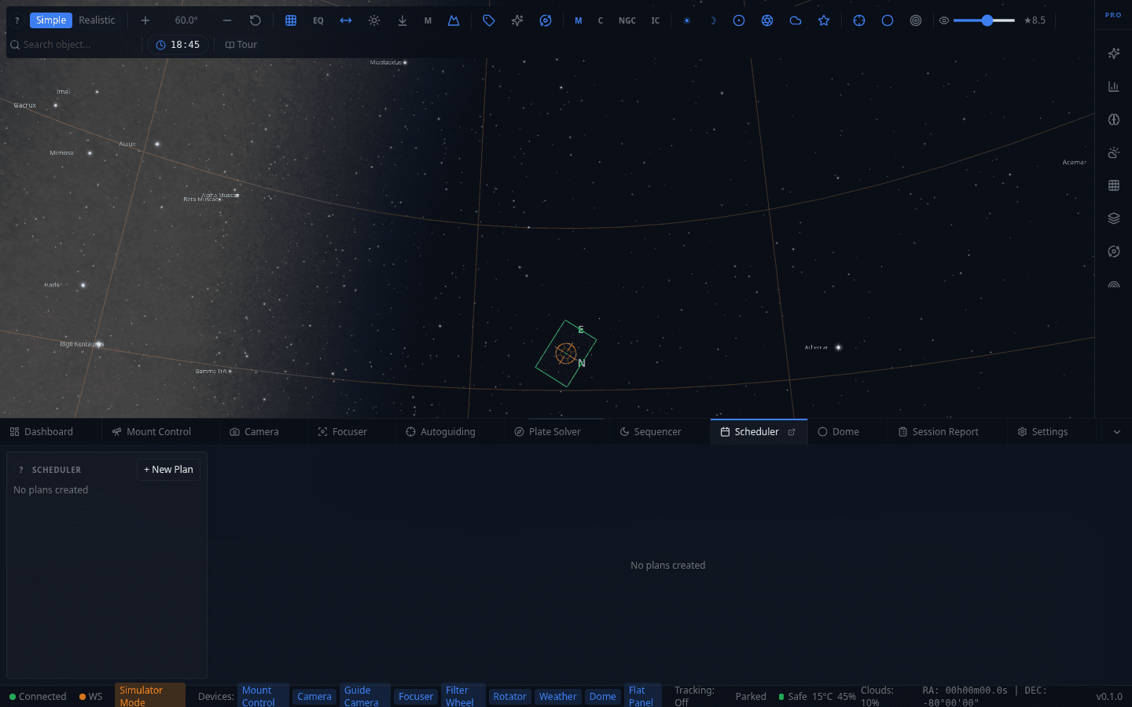Open the cloudy-sun weather sidebar panel
This screenshot has height=707, width=1132.
[1114, 152]
